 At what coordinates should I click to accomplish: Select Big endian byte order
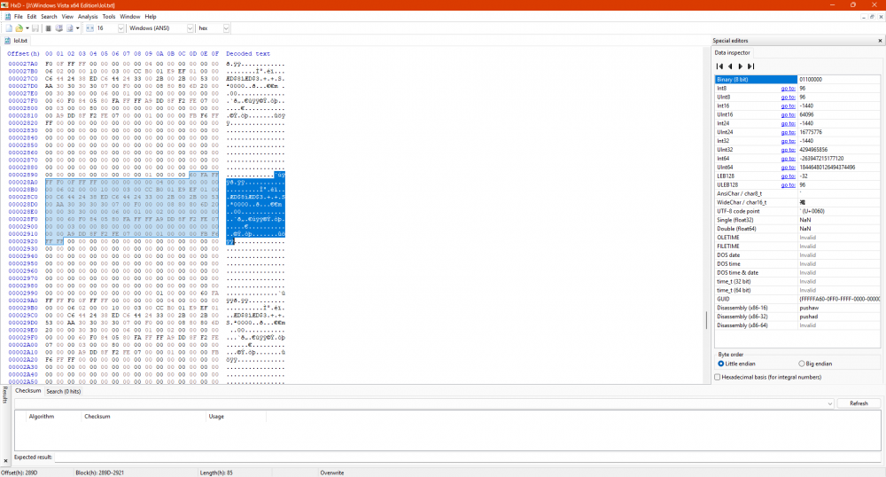tap(802, 364)
